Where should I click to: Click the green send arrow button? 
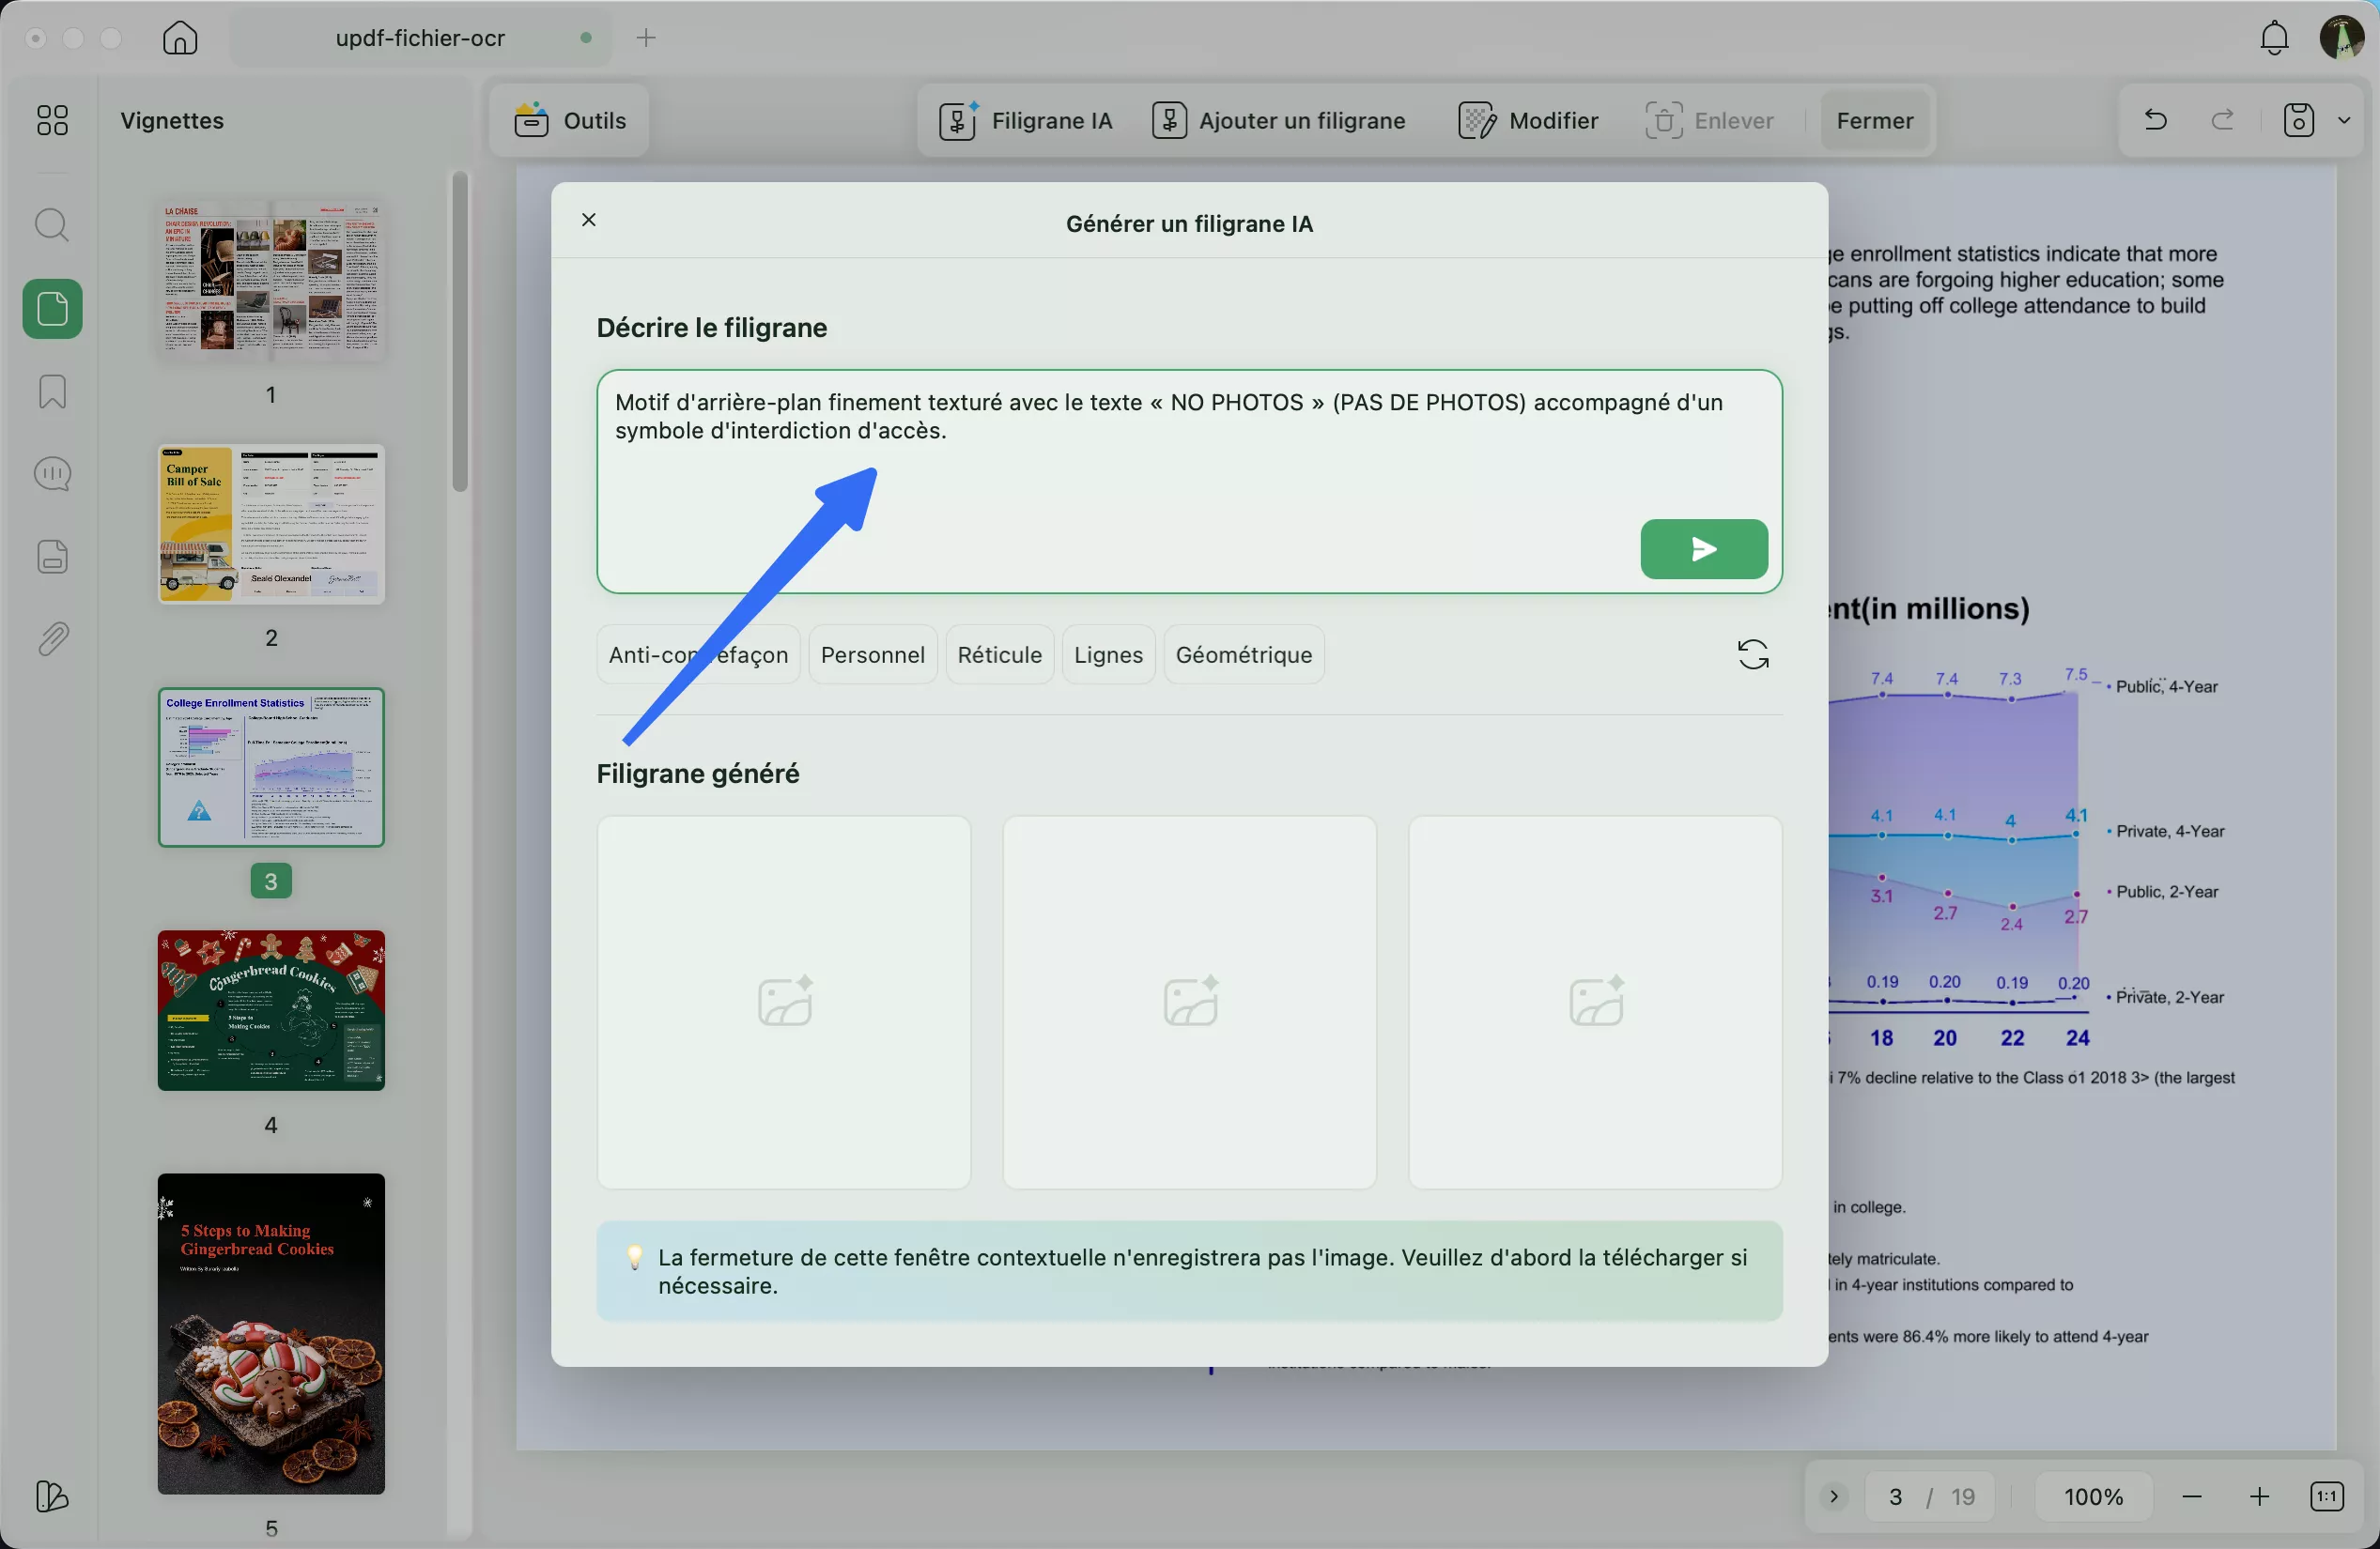coord(1703,548)
